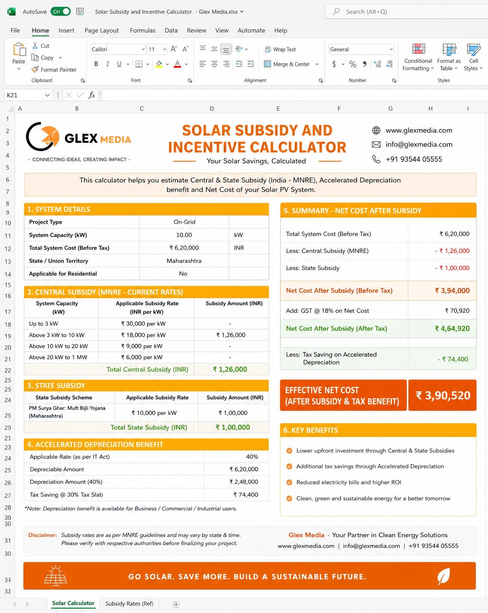
Task: Expand the Name Box dropdown
Action: pos(47,95)
